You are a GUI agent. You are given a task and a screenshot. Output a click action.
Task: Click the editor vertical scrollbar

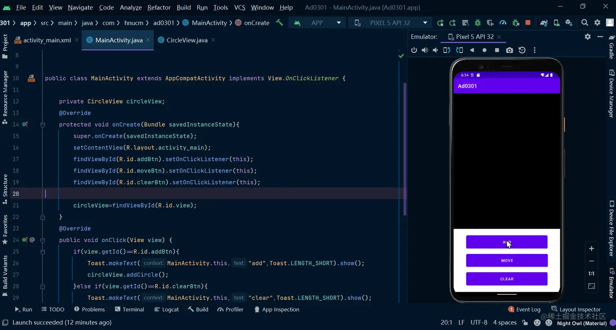[x=405, y=149]
